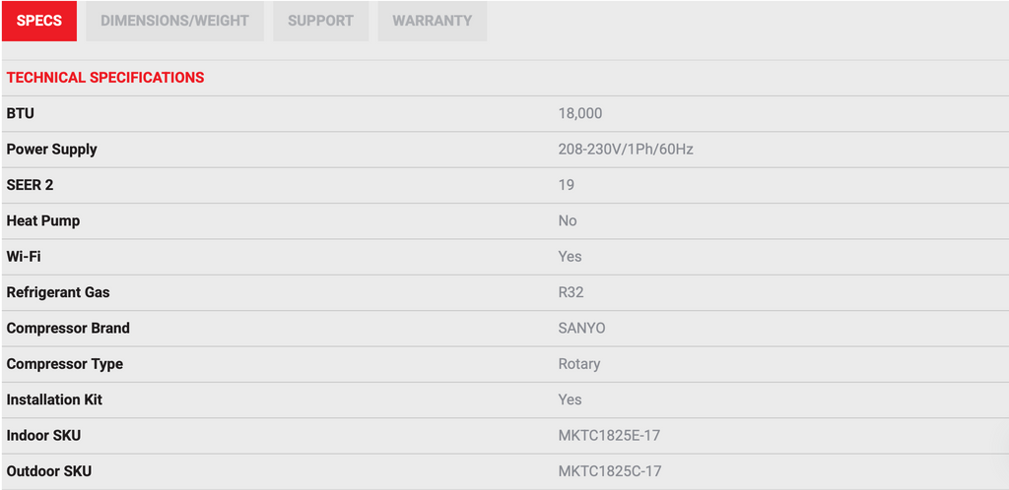This screenshot has width=1009, height=490.
Task: Click the MKTC1825C-17 outdoor SKU value
Action: [x=610, y=471]
